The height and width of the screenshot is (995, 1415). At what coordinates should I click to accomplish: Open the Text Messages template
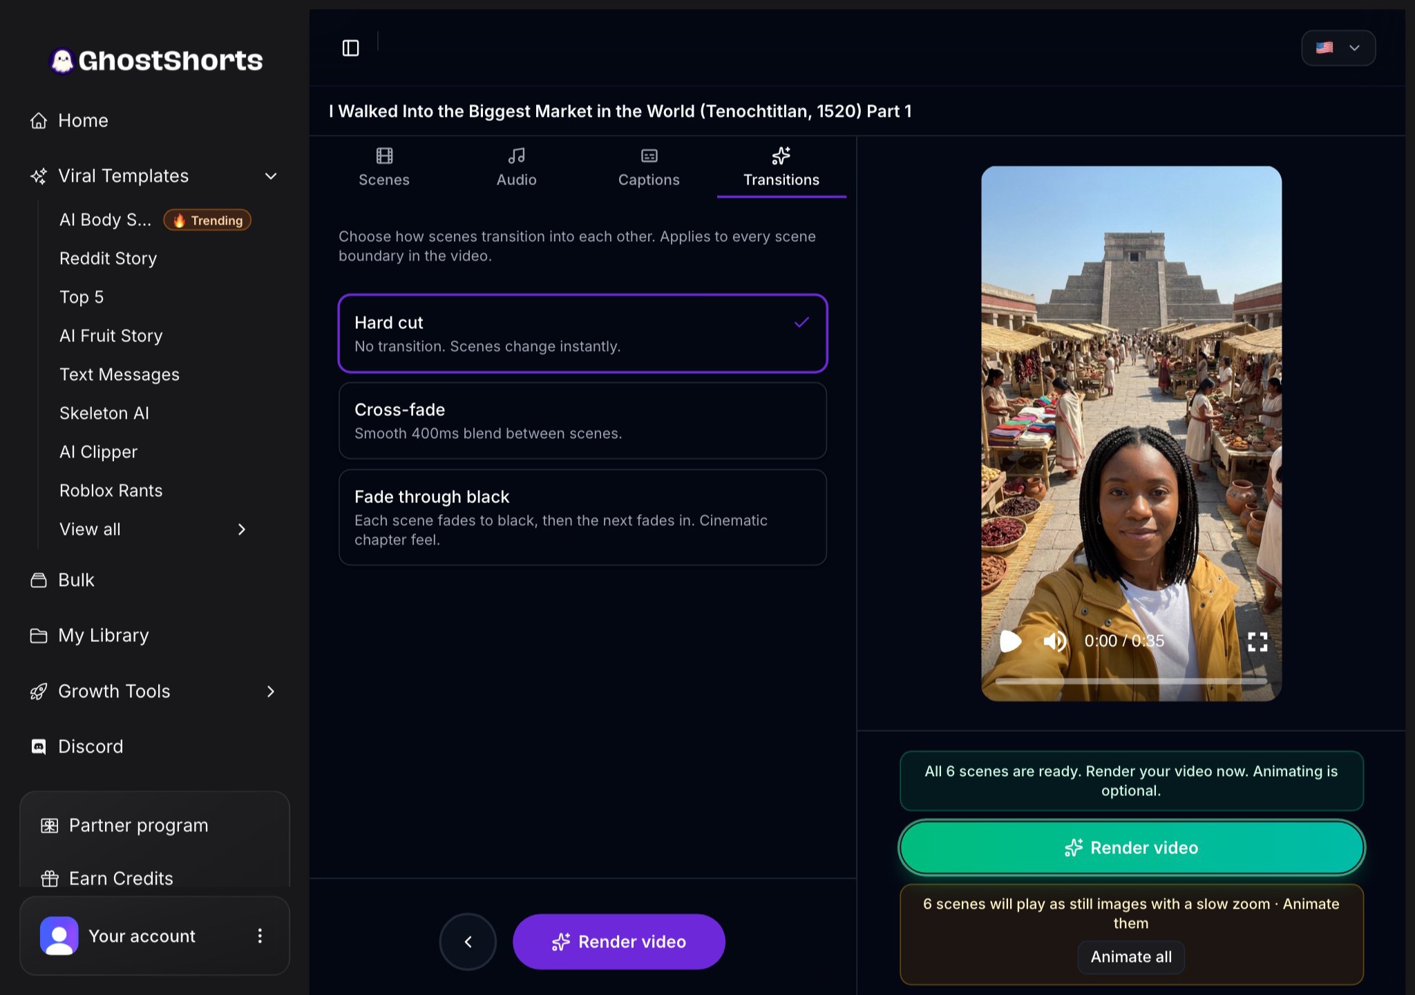[x=119, y=375]
